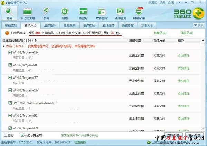The width and height of the screenshot is (207, 146).
Task: Open the 求助 title bar link
Action: [x=162, y=3]
